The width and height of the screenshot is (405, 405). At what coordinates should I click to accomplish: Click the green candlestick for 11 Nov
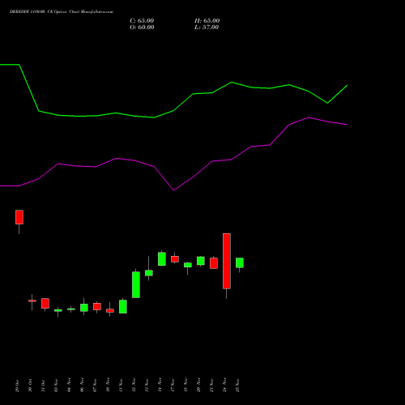[123, 306]
